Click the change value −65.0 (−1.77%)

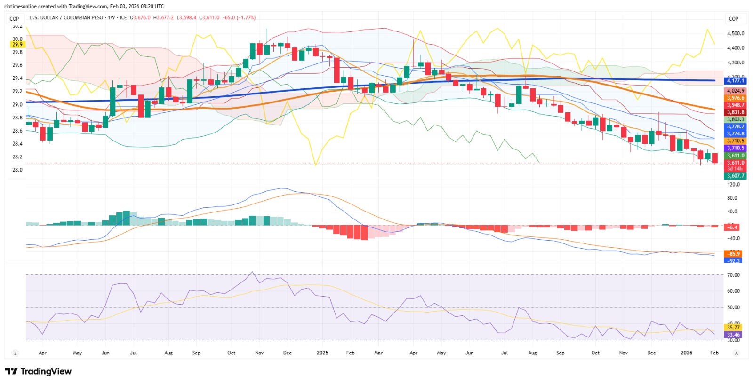click(239, 18)
